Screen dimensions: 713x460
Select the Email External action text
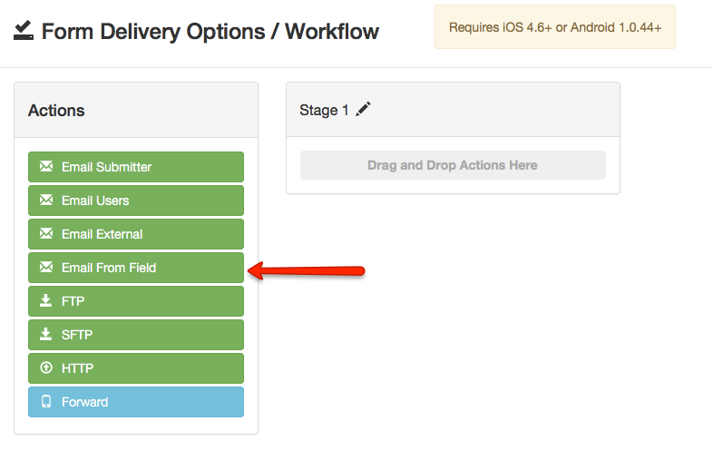[x=102, y=234]
